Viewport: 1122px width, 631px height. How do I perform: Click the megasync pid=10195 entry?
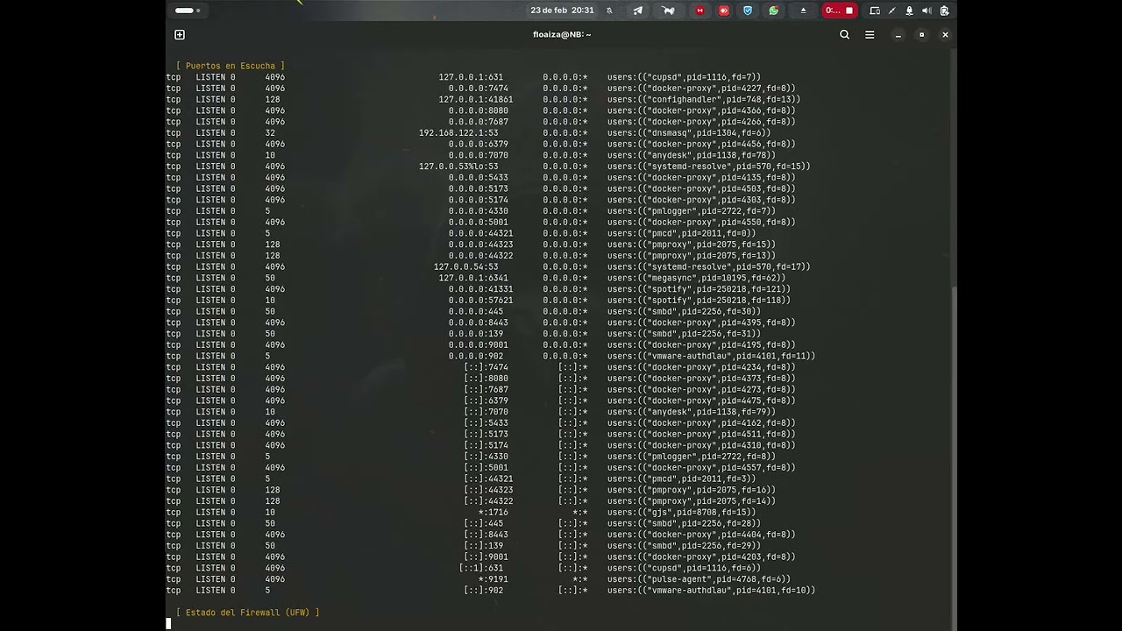(x=697, y=278)
